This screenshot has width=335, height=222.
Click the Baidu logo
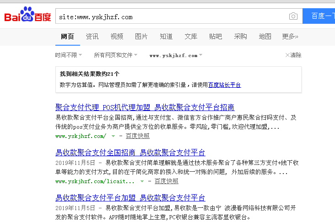click(x=27, y=14)
